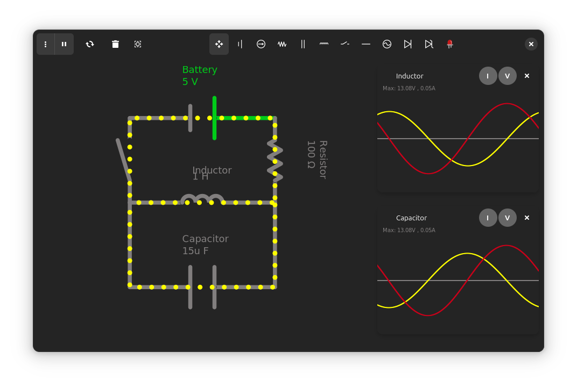The height and width of the screenshot is (388, 577).
Task: Pick the wire drawing tool
Action: [x=366, y=44]
